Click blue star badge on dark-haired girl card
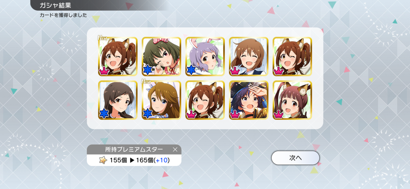Viewport: 410px width, 189px height. pos(104,113)
